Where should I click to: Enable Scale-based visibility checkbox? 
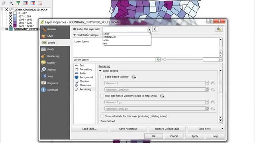pyautogui.click(x=102, y=77)
